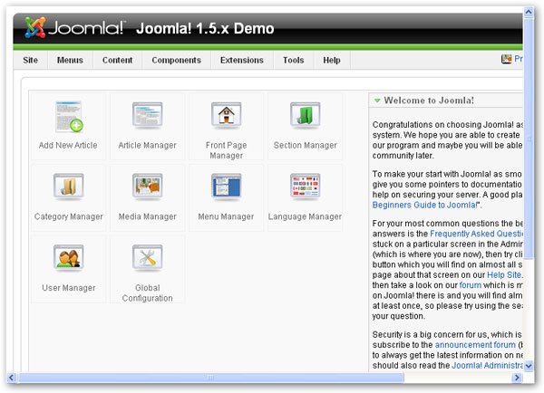Open the Add New Article icon
The width and height of the screenshot is (544, 393).
(x=69, y=117)
